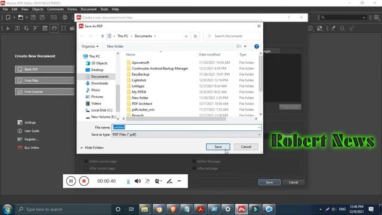Image resolution: width=382 pixels, height=215 pixels.
Task: Open File Explorer from taskbar
Action: tap(144, 209)
